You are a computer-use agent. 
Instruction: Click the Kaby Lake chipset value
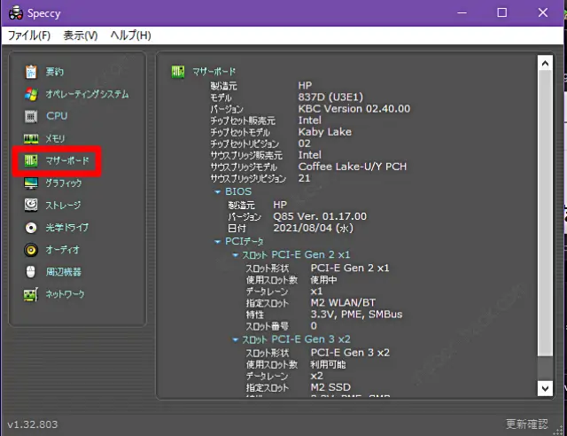tap(325, 132)
